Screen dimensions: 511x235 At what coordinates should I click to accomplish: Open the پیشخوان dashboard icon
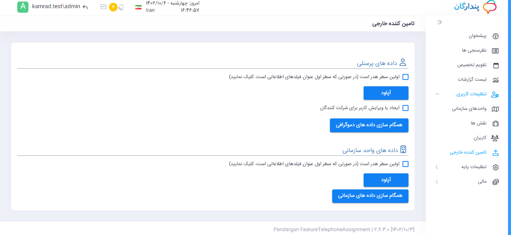[x=496, y=36]
